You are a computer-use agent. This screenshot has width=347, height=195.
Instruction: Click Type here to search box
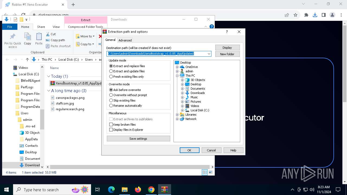(x=53, y=190)
